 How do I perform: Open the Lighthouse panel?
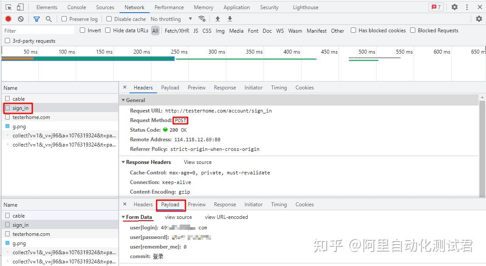pos(306,7)
